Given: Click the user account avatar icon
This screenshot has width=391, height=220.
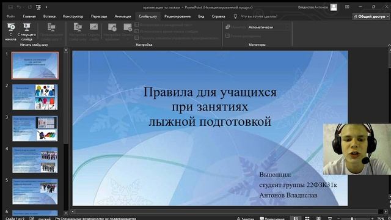Looking at the screenshot, I should (x=334, y=7).
